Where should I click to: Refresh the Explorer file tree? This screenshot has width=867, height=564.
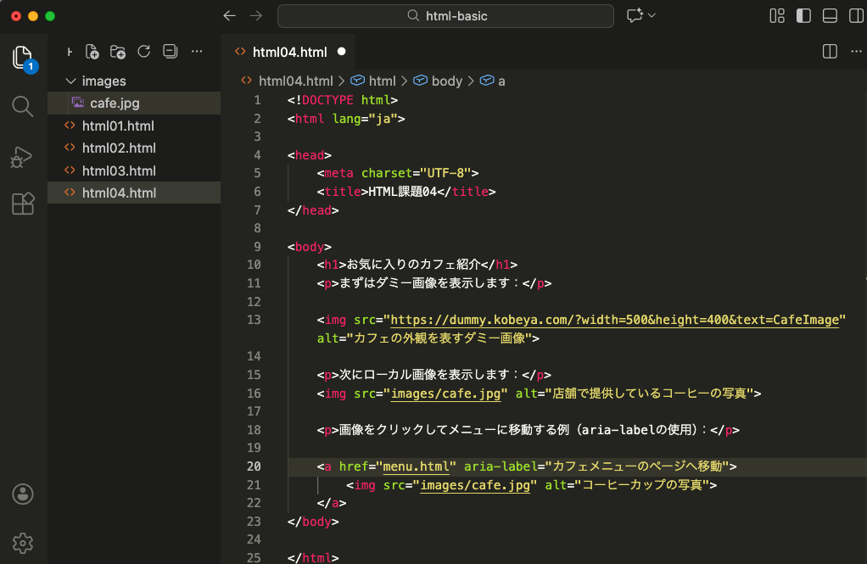[x=143, y=52]
